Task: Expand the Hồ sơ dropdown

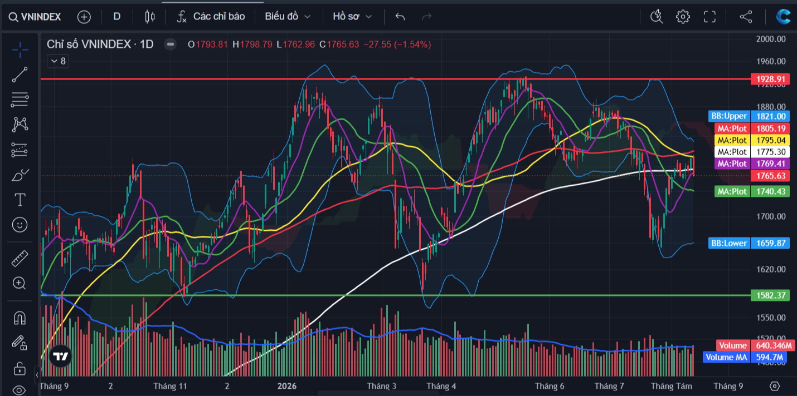Action: pos(352,17)
